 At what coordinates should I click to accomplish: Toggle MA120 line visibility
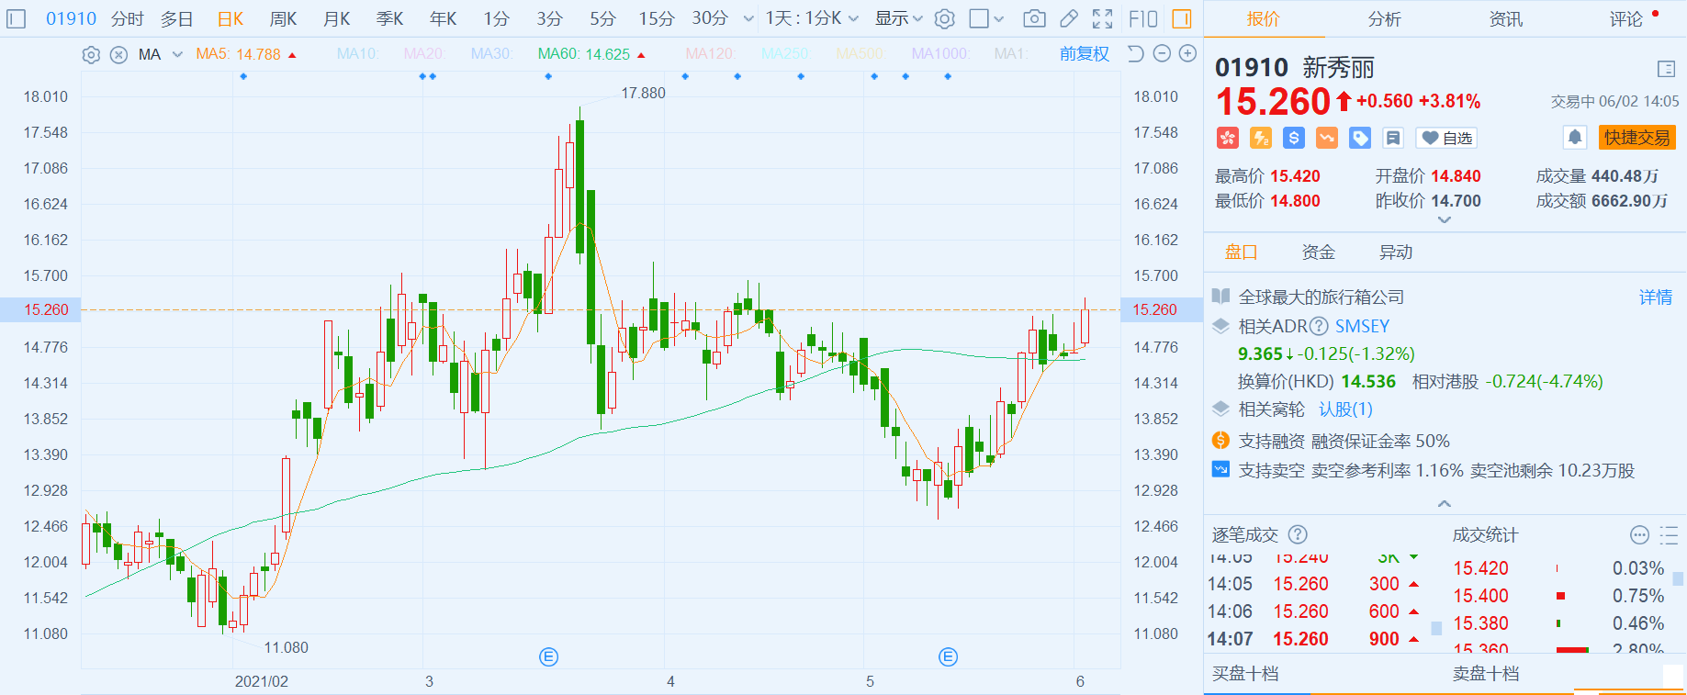pyautogui.click(x=711, y=54)
